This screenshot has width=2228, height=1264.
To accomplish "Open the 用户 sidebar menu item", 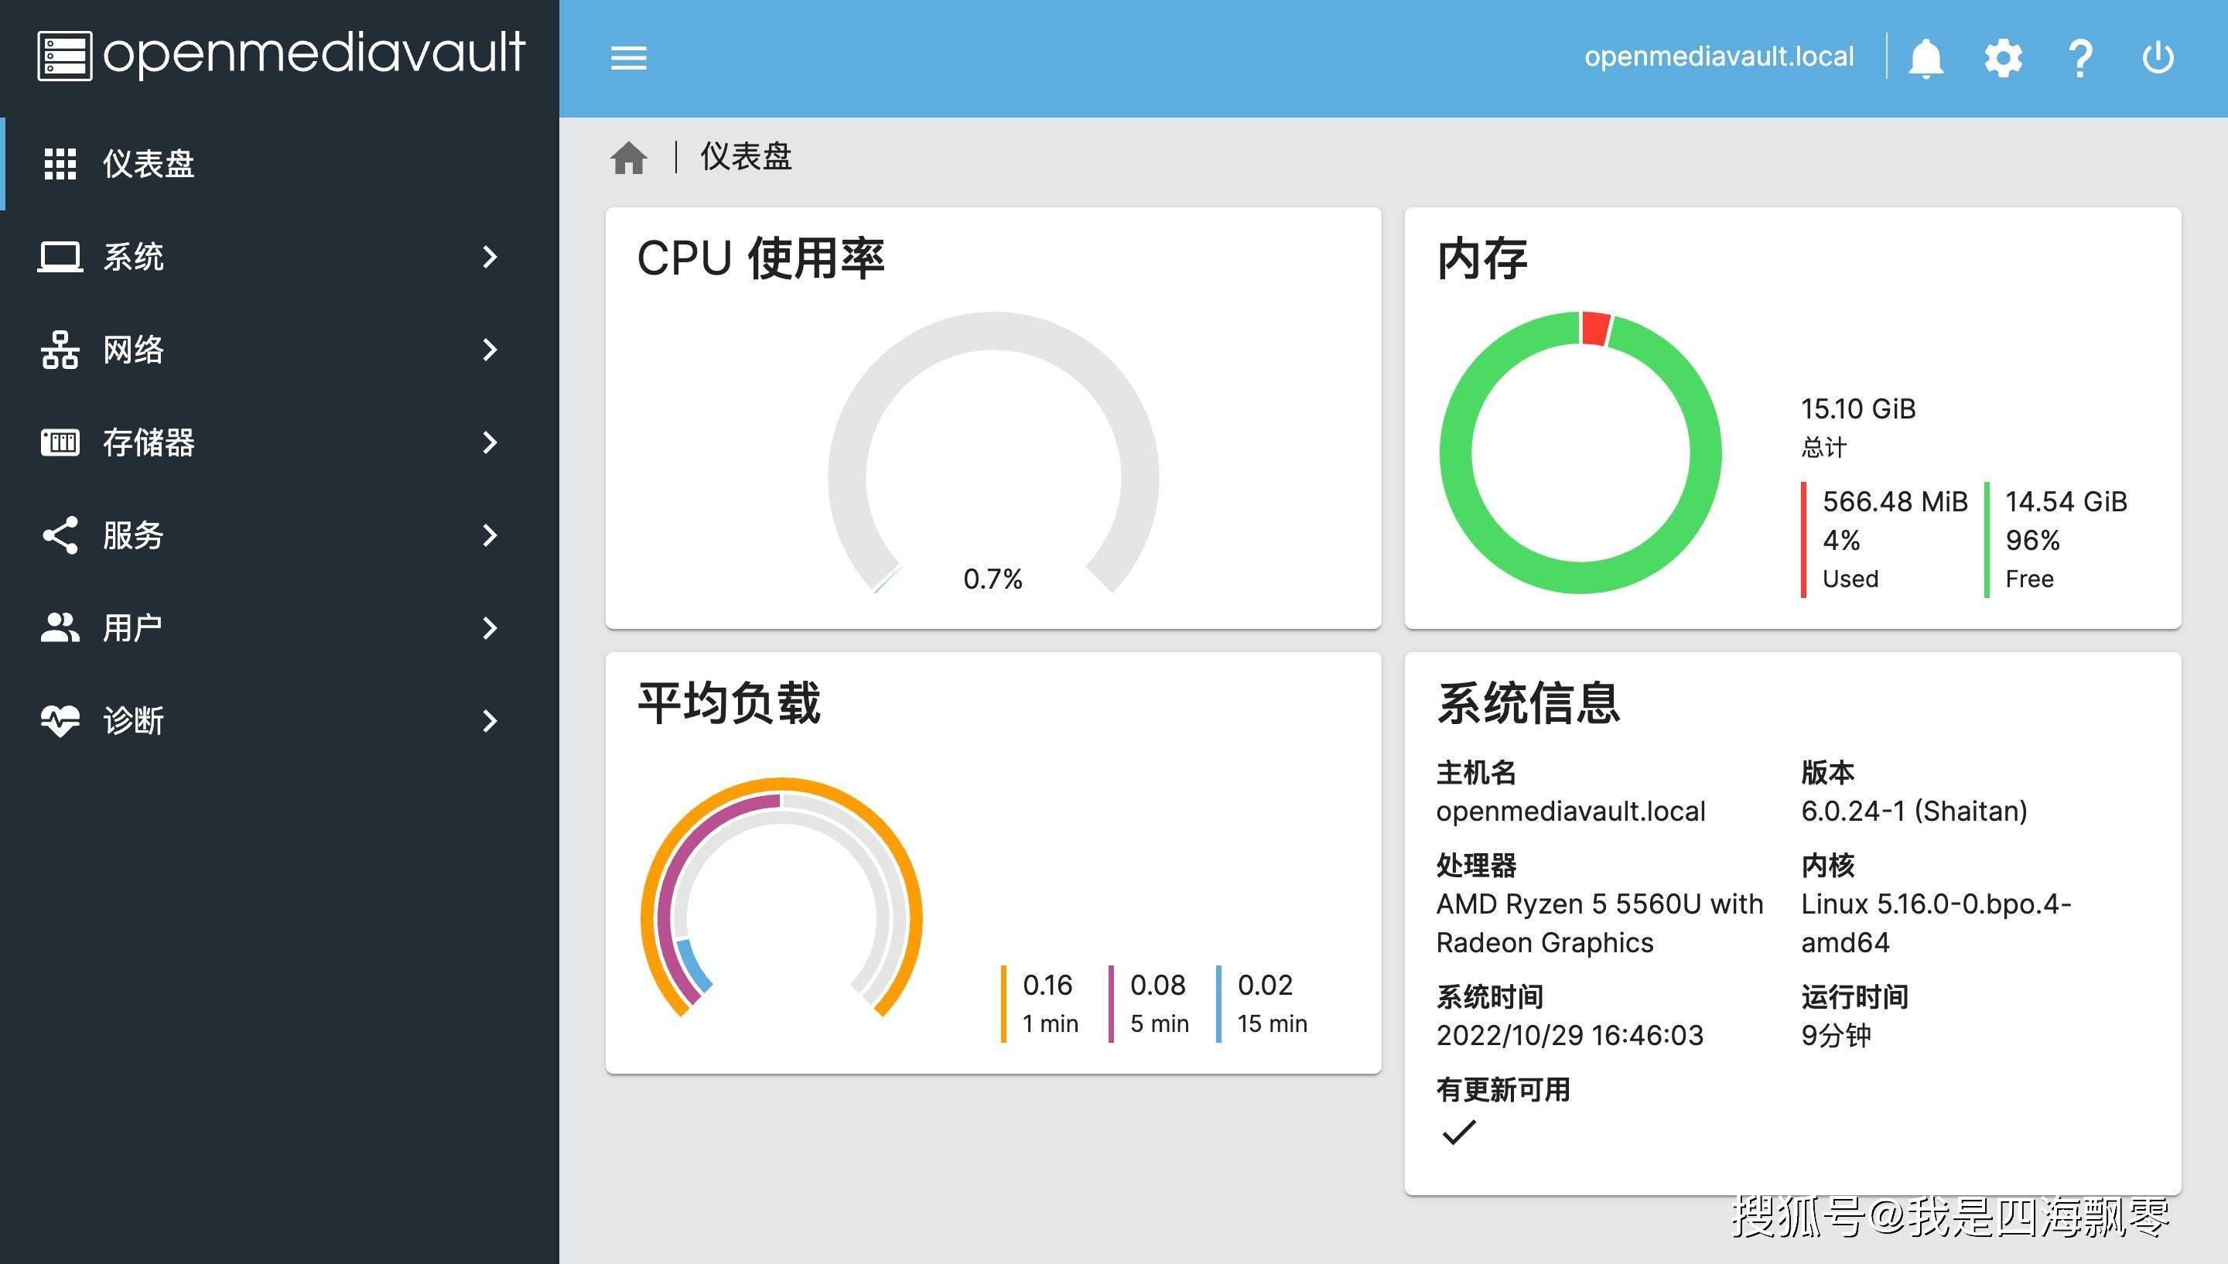I will coord(279,629).
